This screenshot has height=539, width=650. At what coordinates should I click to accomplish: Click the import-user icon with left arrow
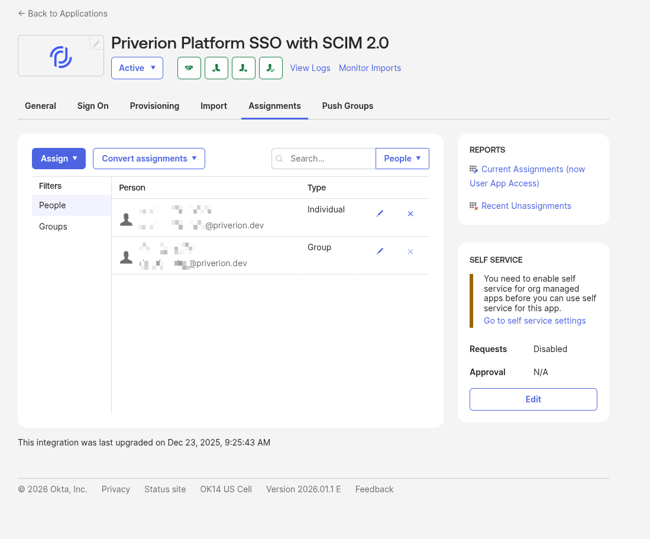pyautogui.click(x=216, y=68)
